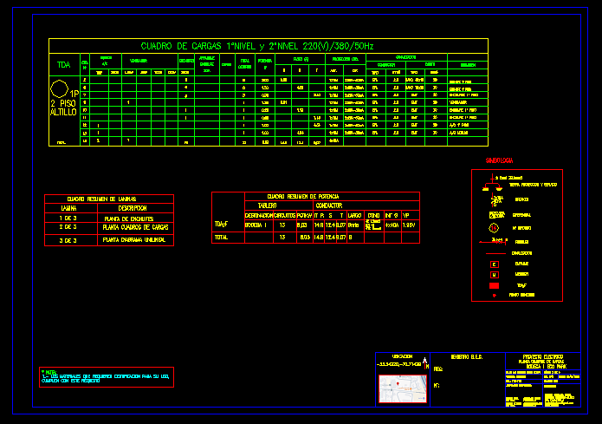Click the boxed M symbol in legend
The height and width of the screenshot is (424, 602).
[495, 275]
